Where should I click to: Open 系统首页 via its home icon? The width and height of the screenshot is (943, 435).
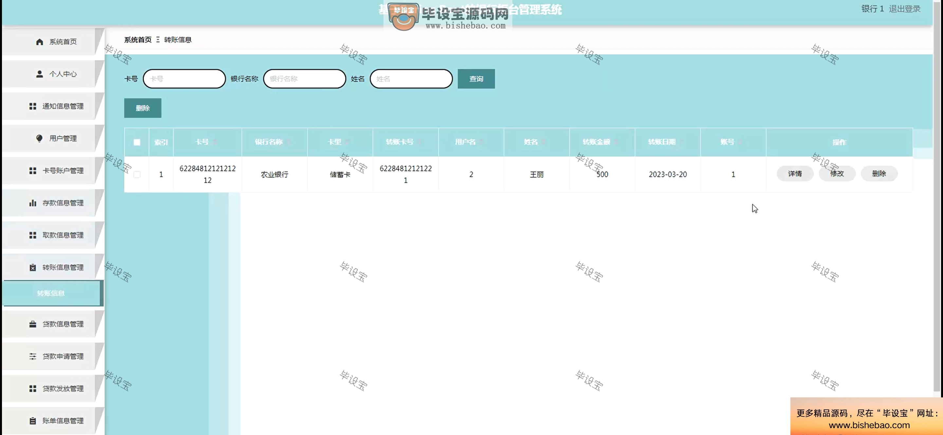(x=40, y=42)
